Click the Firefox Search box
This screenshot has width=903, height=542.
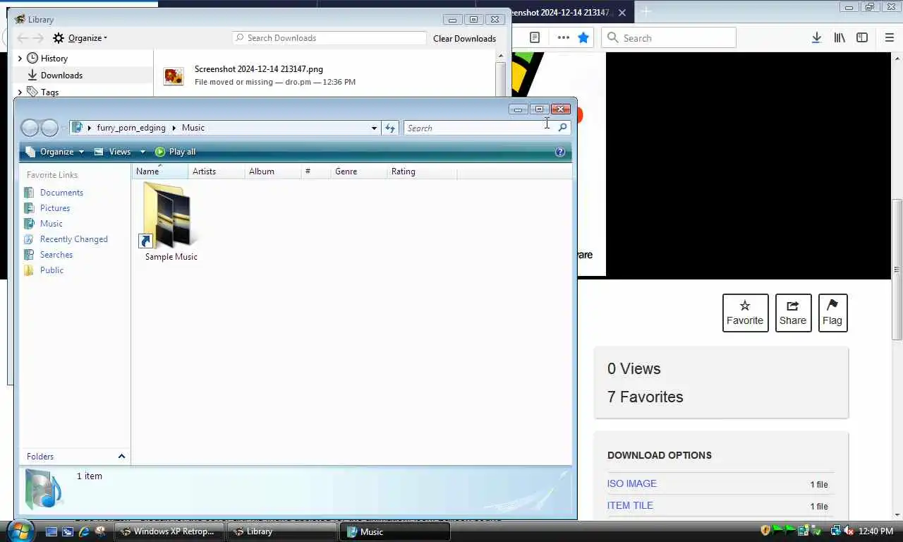pos(669,38)
